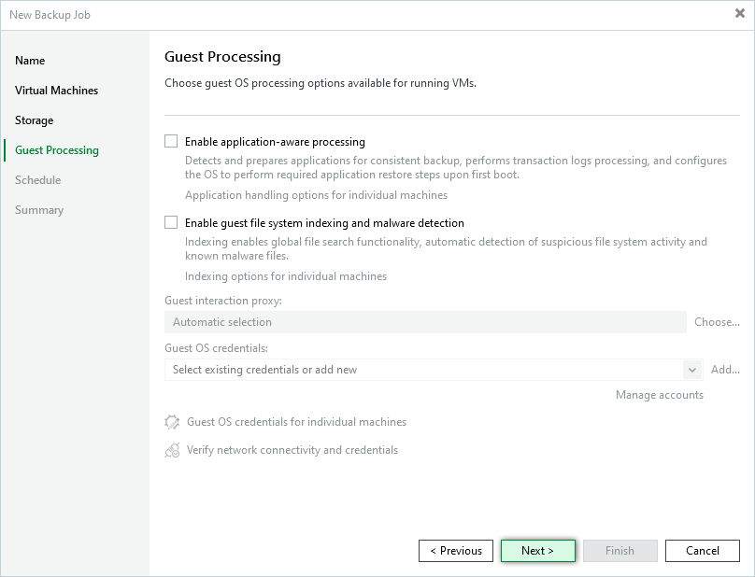Click Choose for guest interaction proxy
The image size is (755, 577).
pos(717,322)
